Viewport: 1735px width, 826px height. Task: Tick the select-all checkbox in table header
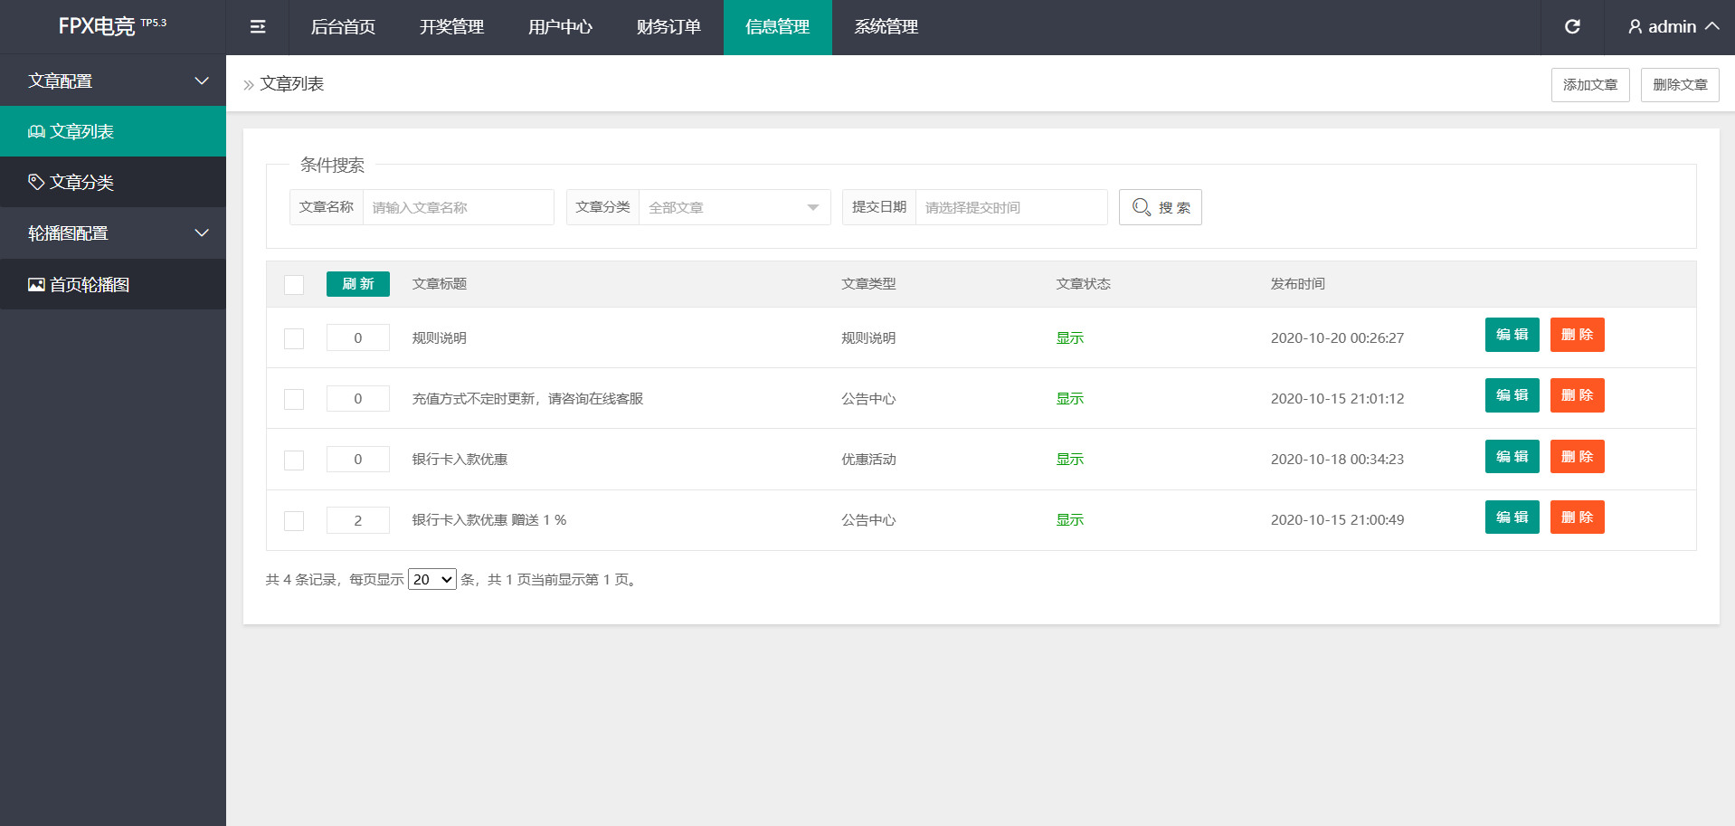(294, 285)
